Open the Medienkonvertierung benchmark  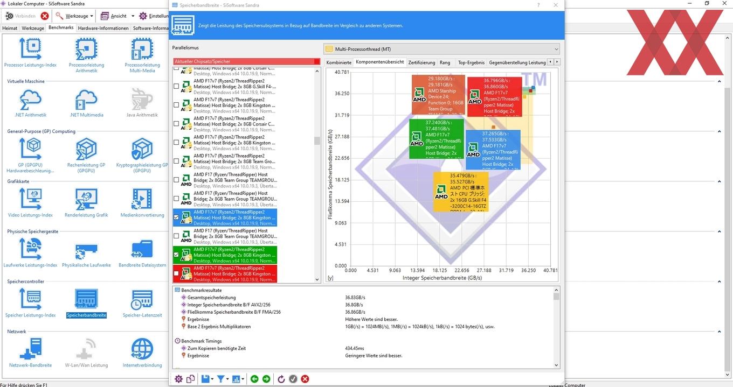(x=142, y=203)
